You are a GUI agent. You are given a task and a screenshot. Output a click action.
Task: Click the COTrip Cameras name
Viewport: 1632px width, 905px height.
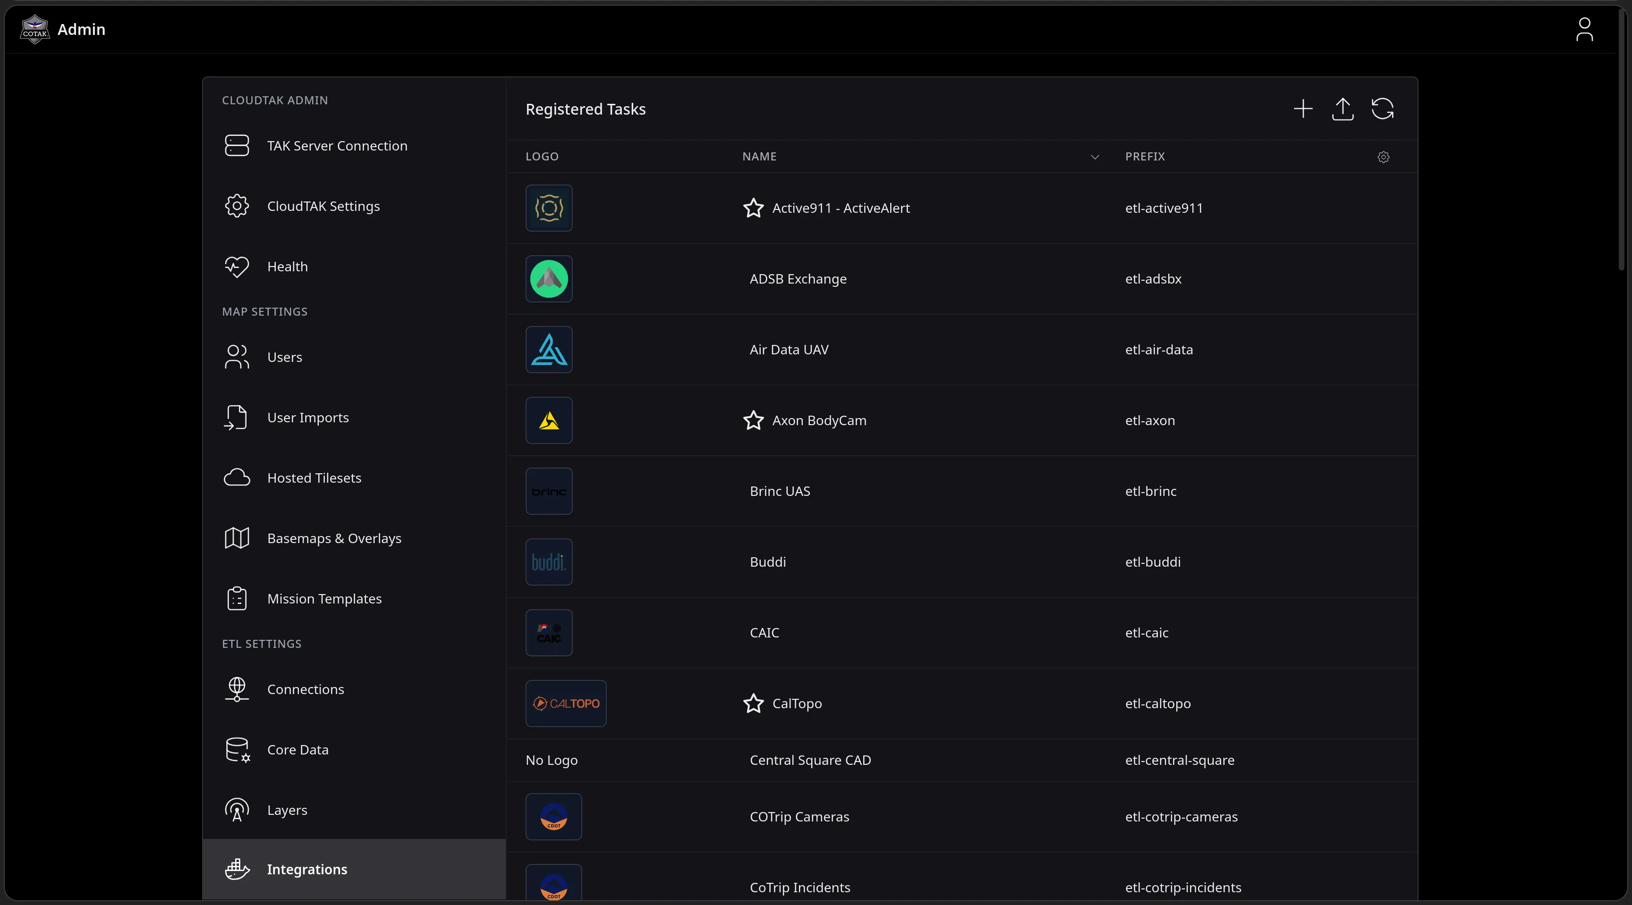tap(799, 816)
